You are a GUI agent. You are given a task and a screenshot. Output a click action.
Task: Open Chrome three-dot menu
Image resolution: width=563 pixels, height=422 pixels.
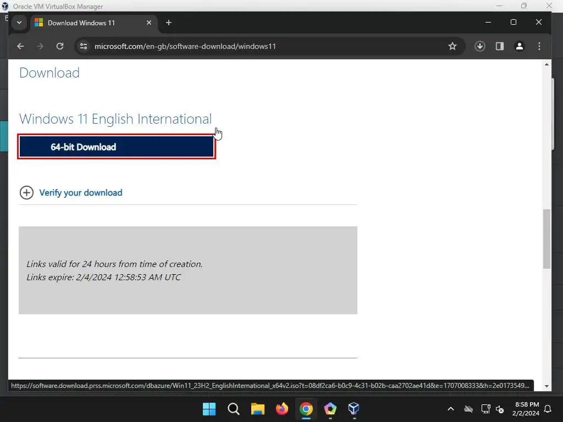pos(539,46)
